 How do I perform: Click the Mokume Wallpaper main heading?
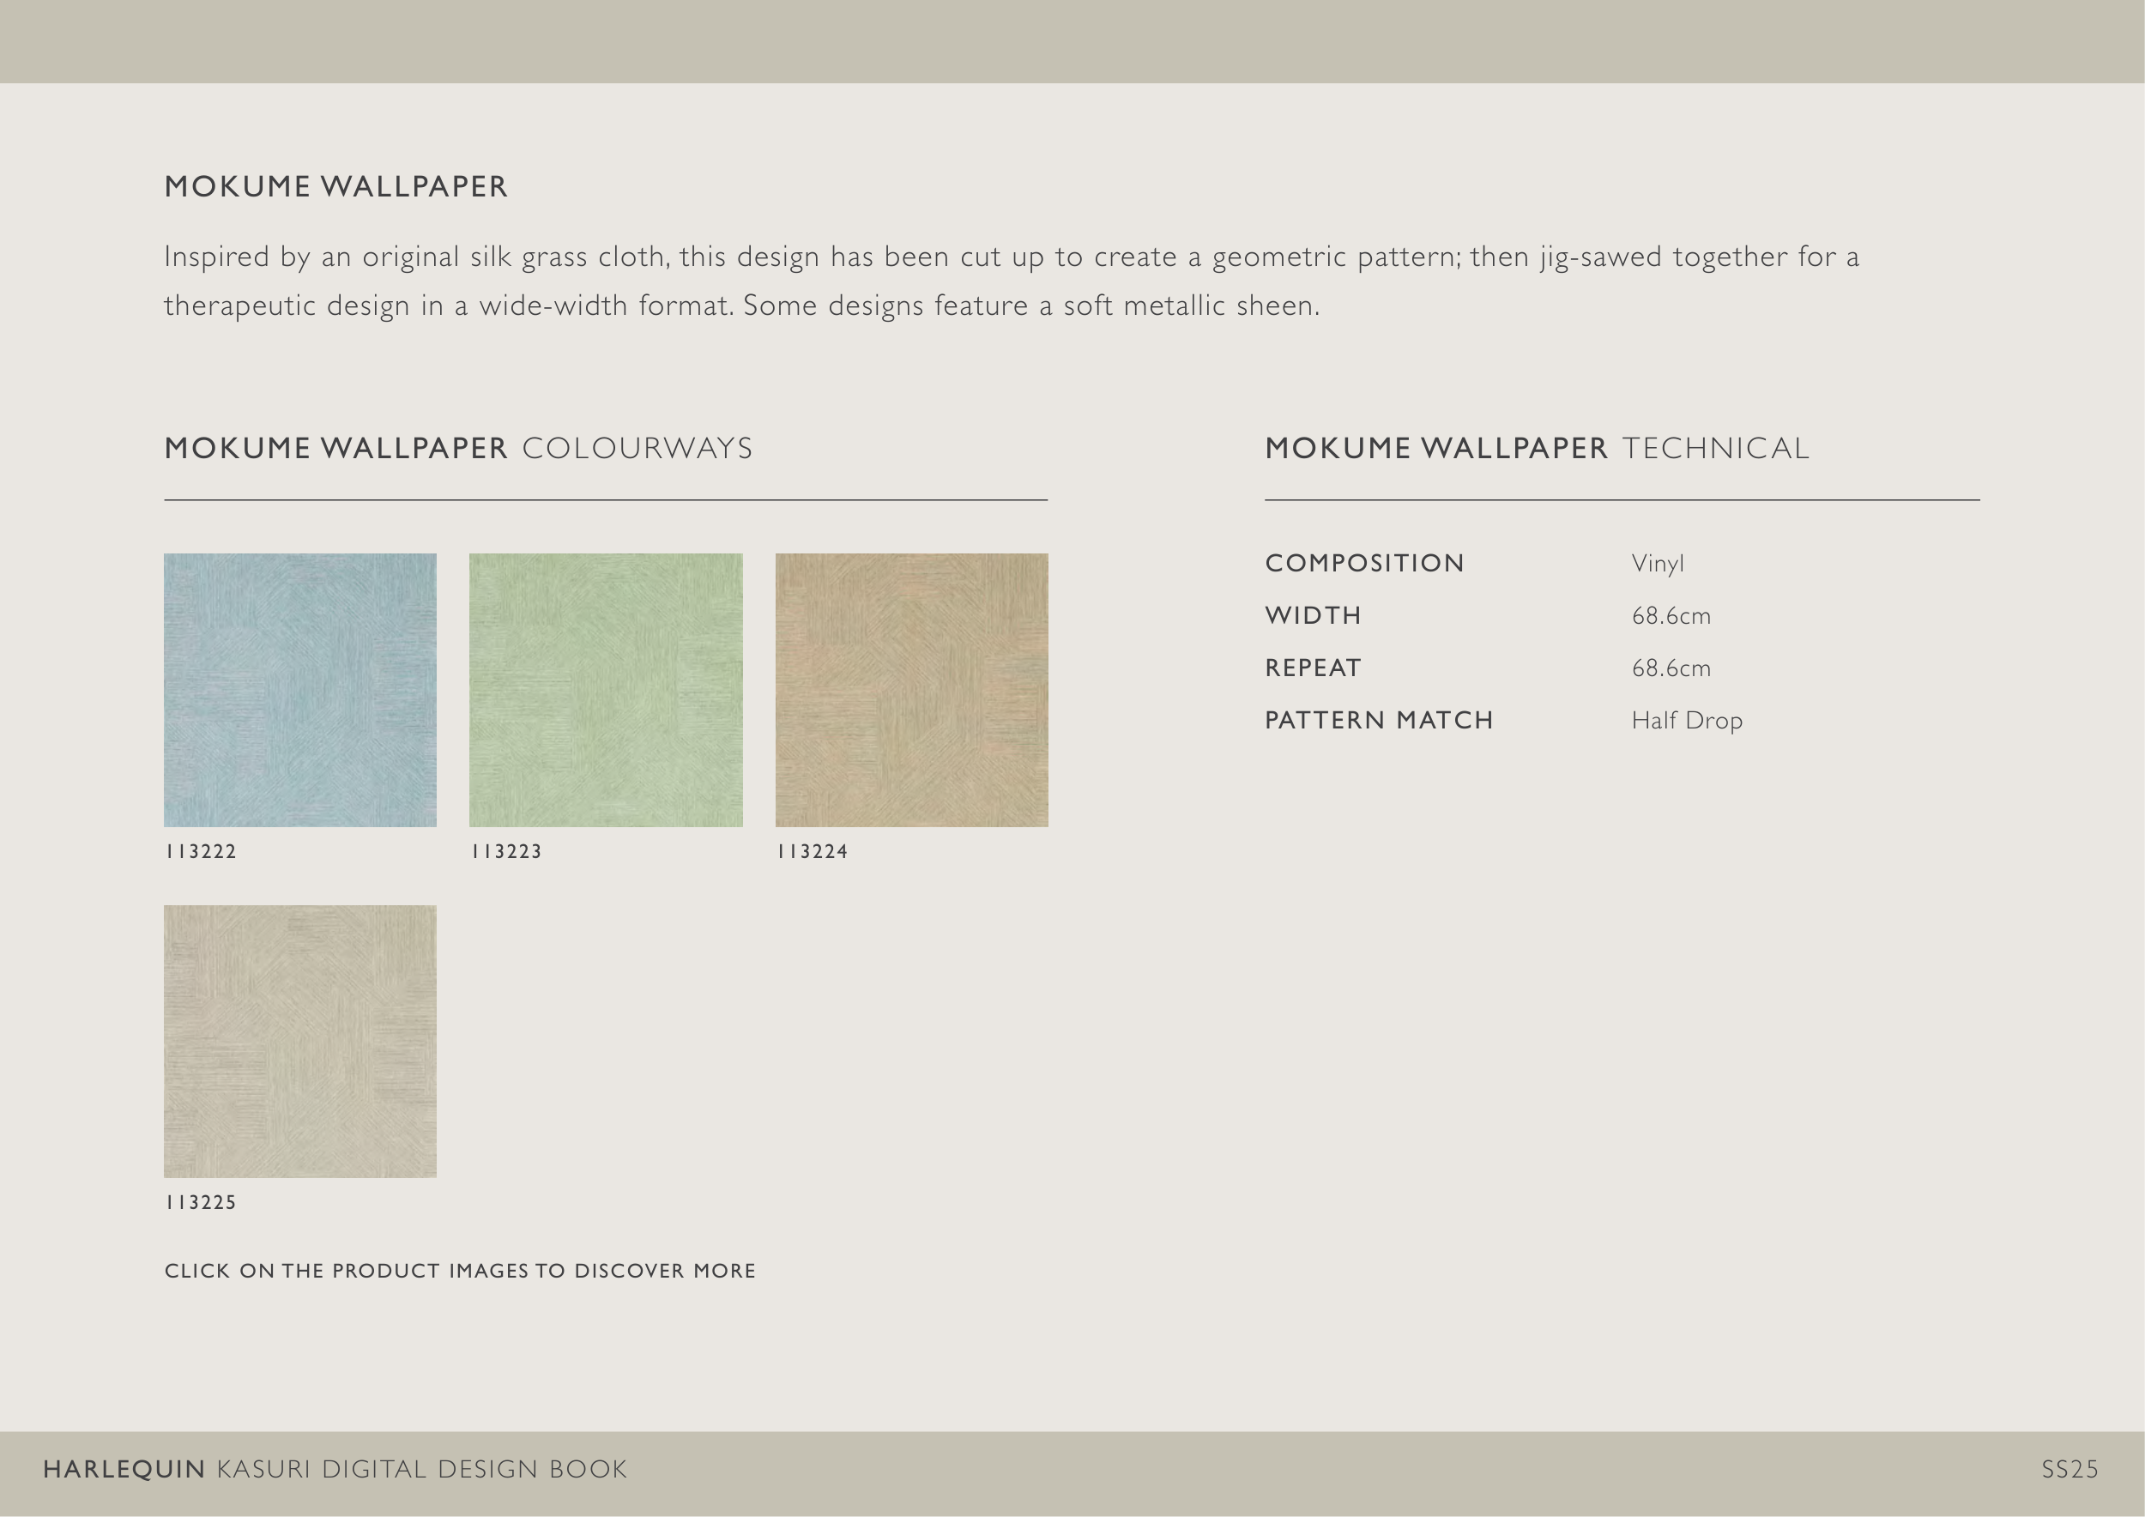tap(336, 187)
